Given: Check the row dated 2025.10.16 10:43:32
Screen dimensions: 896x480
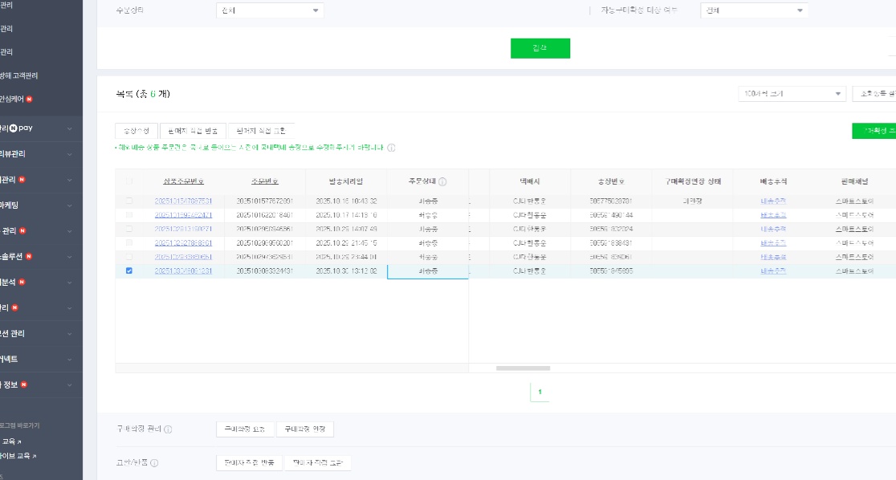Looking at the screenshot, I should click(129, 201).
